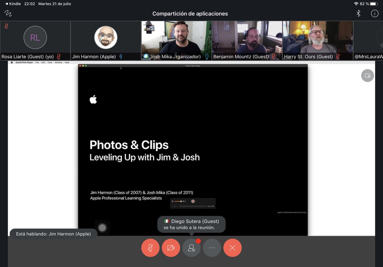This screenshot has height=267, width=383.
Task: Toggle the picture-in-picture layout button
Action: tap(367, 76)
